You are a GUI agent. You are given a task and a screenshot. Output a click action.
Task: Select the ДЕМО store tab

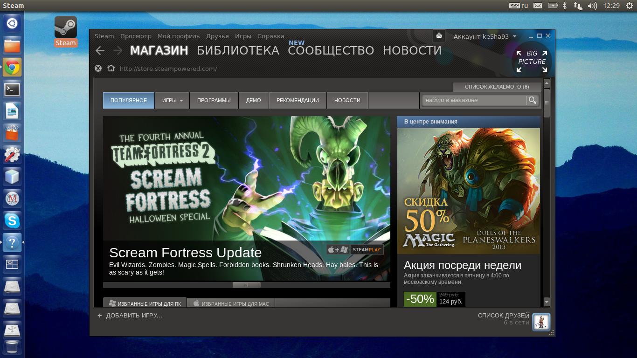click(254, 100)
